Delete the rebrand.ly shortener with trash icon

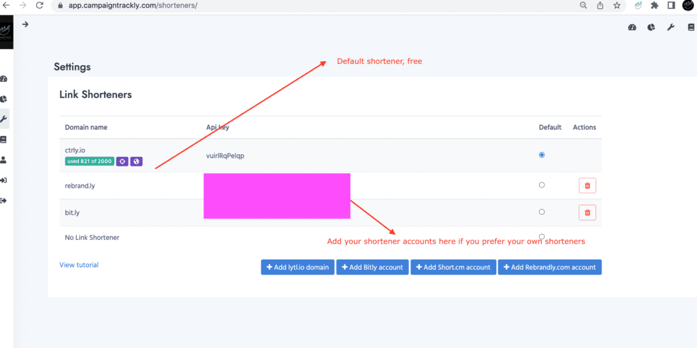click(x=587, y=186)
